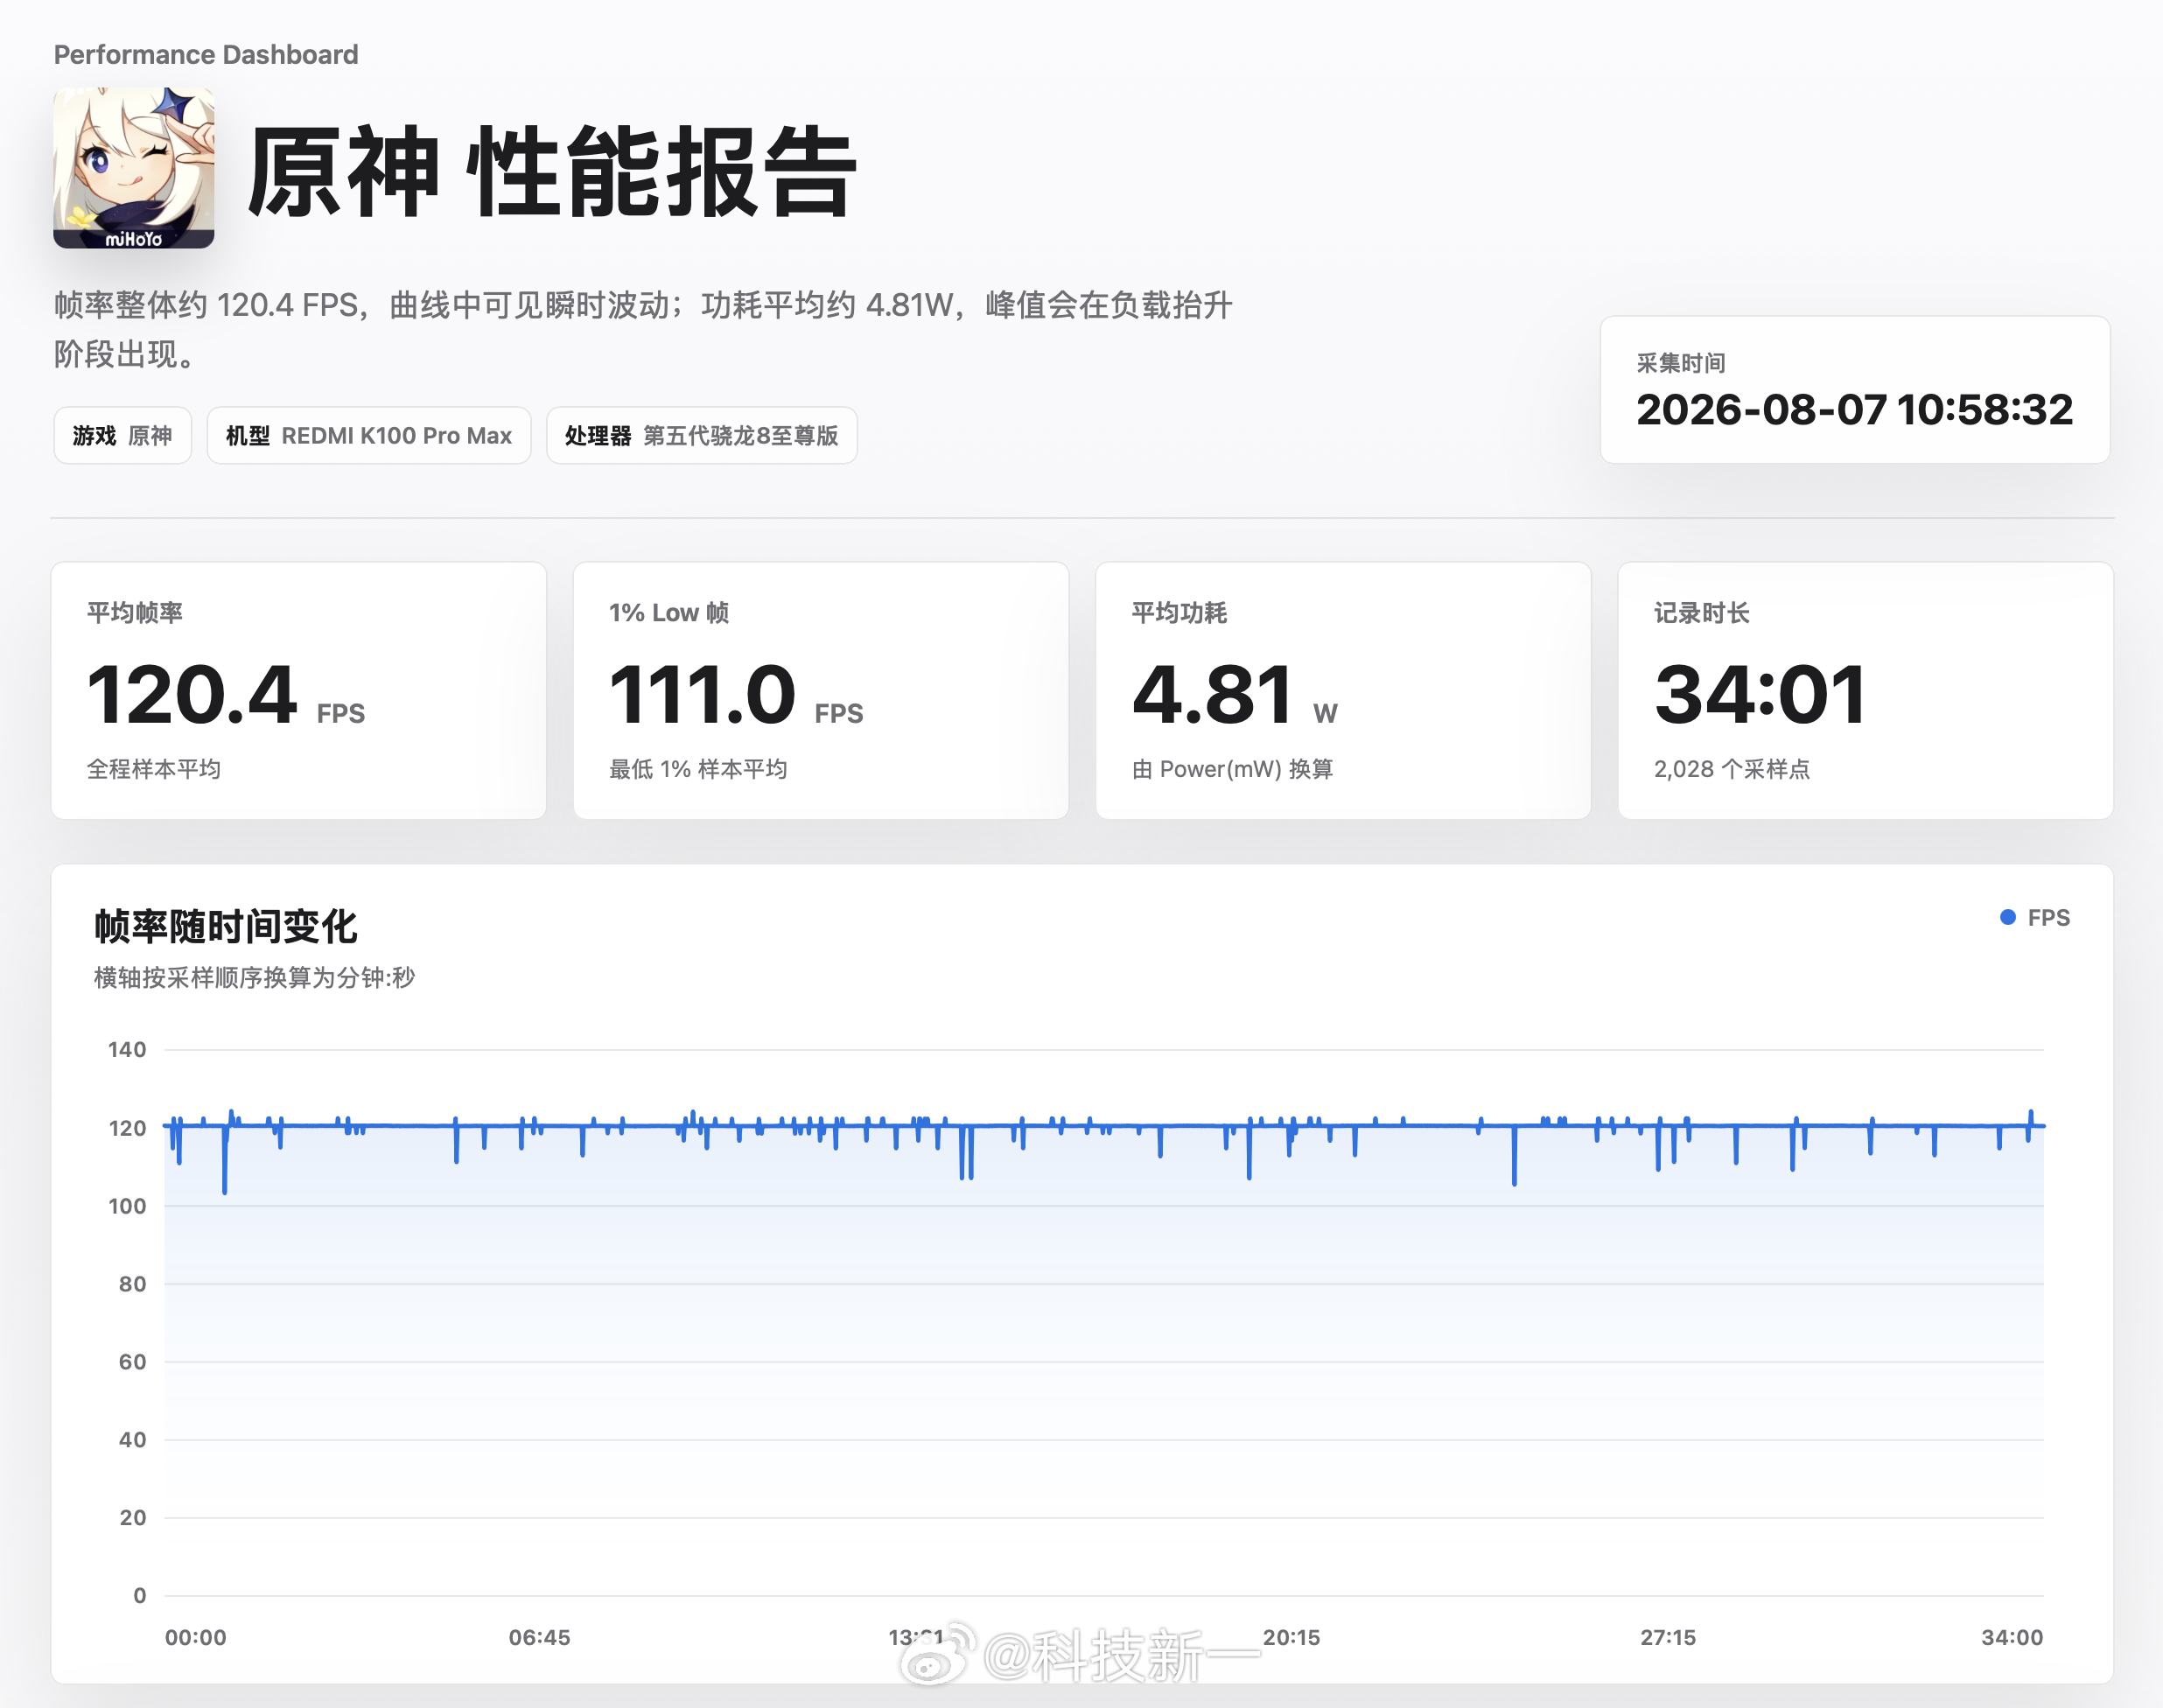The width and height of the screenshot is (2163, 1708).
Task: Select the "机型 REDMI K100 Pro Max" tag
Action: 369,436
